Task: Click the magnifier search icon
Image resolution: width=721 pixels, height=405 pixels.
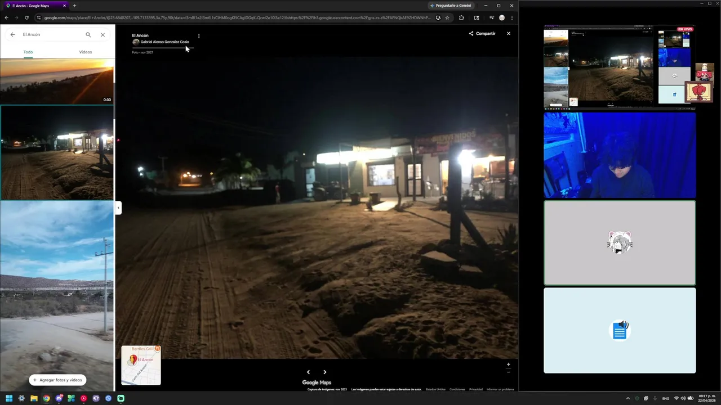Action: point(88,35)
